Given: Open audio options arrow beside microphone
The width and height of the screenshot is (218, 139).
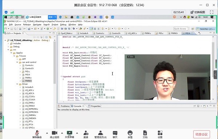Looking at the screenshot, I should click(x=47, y=133).
